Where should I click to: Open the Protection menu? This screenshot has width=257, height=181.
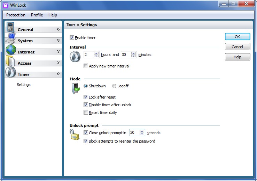coord(16,15)
